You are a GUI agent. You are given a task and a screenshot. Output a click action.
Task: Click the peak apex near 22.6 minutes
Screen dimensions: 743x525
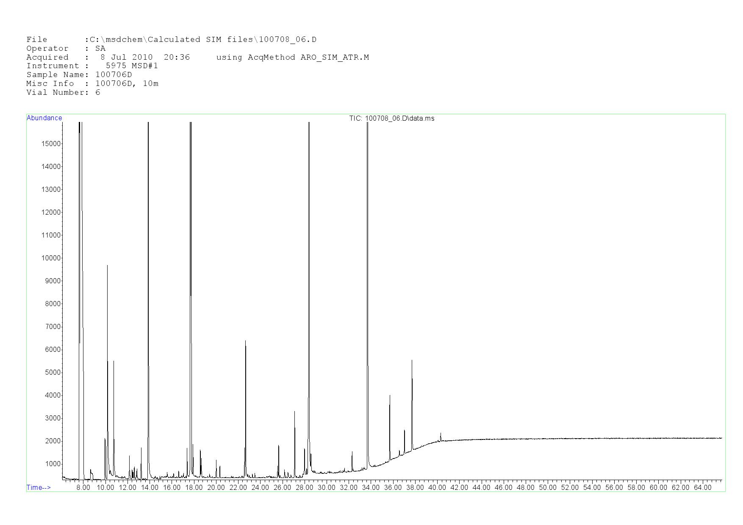click(245, 341)
